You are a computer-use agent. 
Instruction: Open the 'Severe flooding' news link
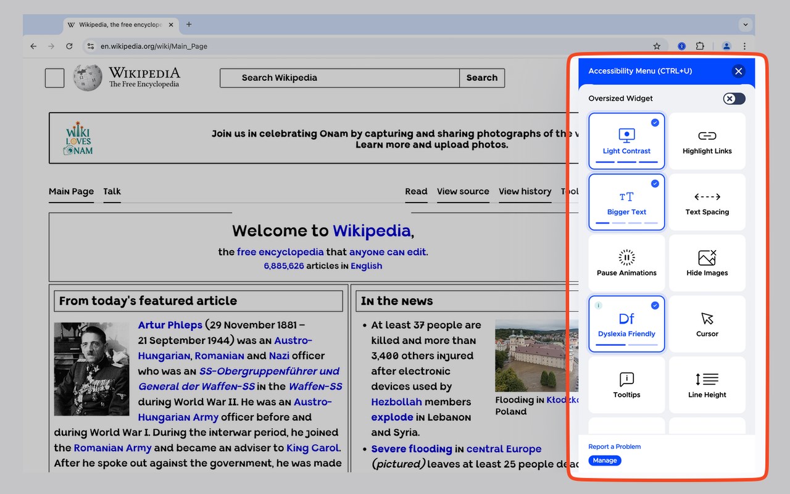tap(412, 449)
